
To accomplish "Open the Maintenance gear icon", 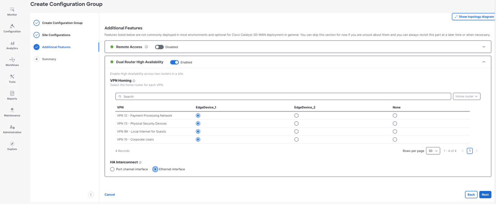I will (x=12, y=110).
